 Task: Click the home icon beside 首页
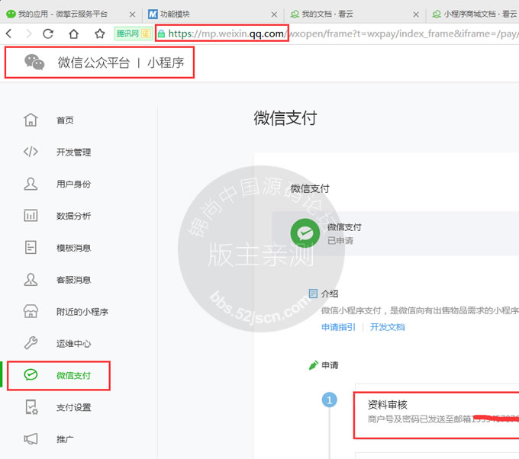(x=31, y=120)
